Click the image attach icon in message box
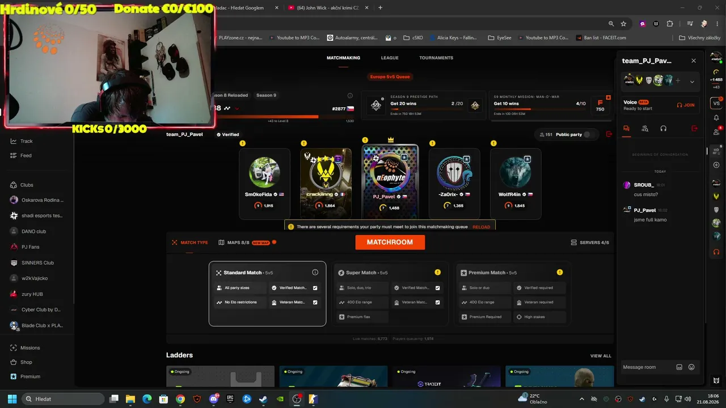726x408 pixels. (x=679, y=367)
